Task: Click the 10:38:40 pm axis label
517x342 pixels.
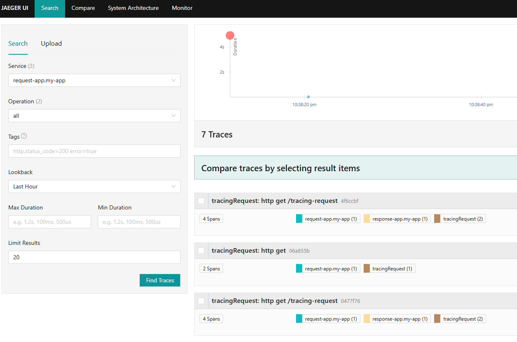Action: [481, 105]
